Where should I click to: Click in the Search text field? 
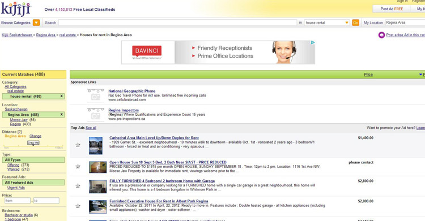point(177,23)
